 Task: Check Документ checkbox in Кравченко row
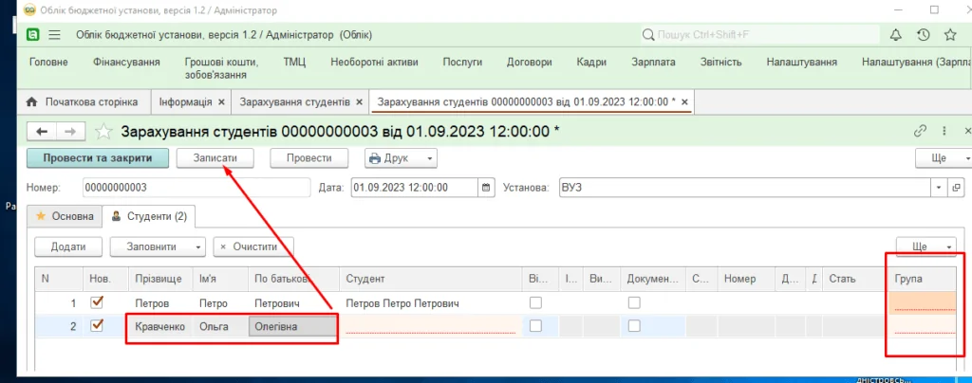click(x=634, y=326)
